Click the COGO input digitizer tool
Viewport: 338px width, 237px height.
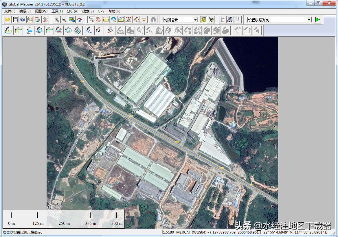(59, 30)
